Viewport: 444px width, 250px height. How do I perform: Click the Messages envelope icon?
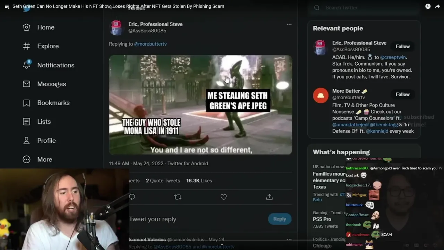point(26,84)
